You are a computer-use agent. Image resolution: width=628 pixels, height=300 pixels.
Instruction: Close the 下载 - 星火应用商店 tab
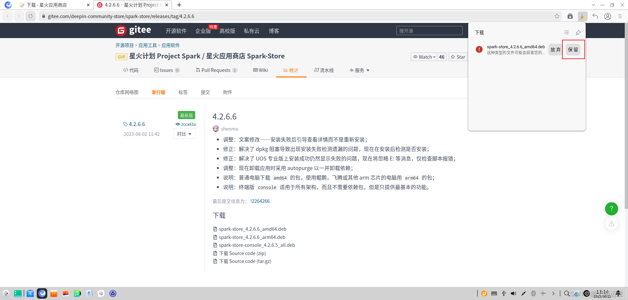tap(88, 5)
